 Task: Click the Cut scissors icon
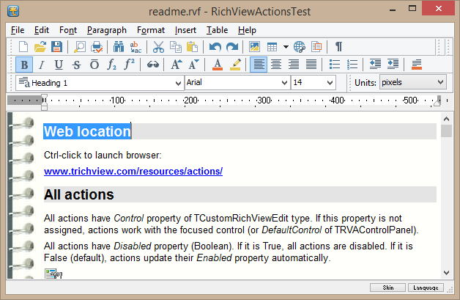[x=158, y=47]
